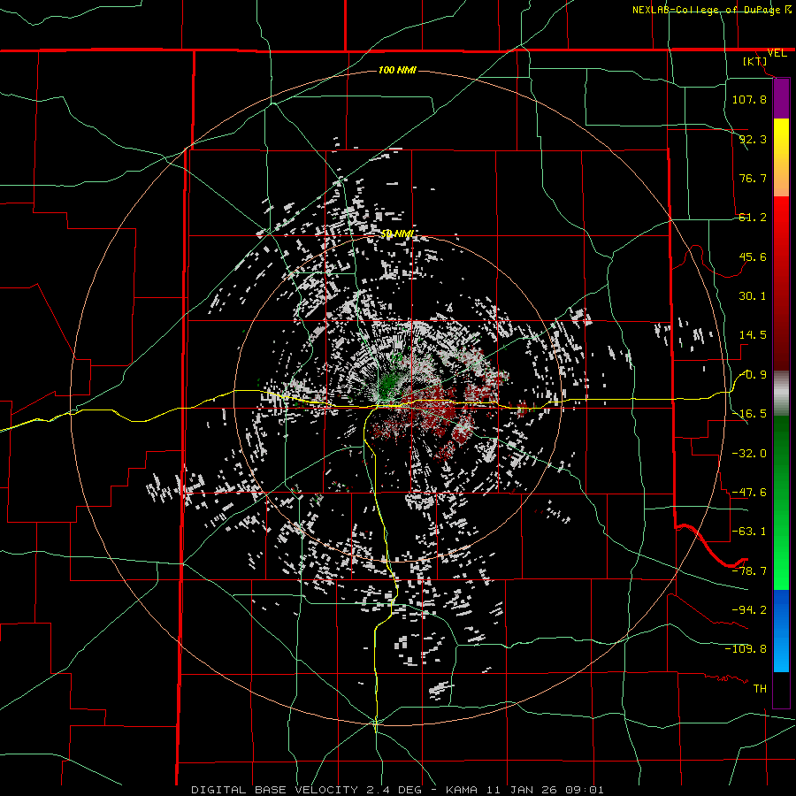
Task: Click the -78.7 velocity scale value
Action: click(749, 571)
